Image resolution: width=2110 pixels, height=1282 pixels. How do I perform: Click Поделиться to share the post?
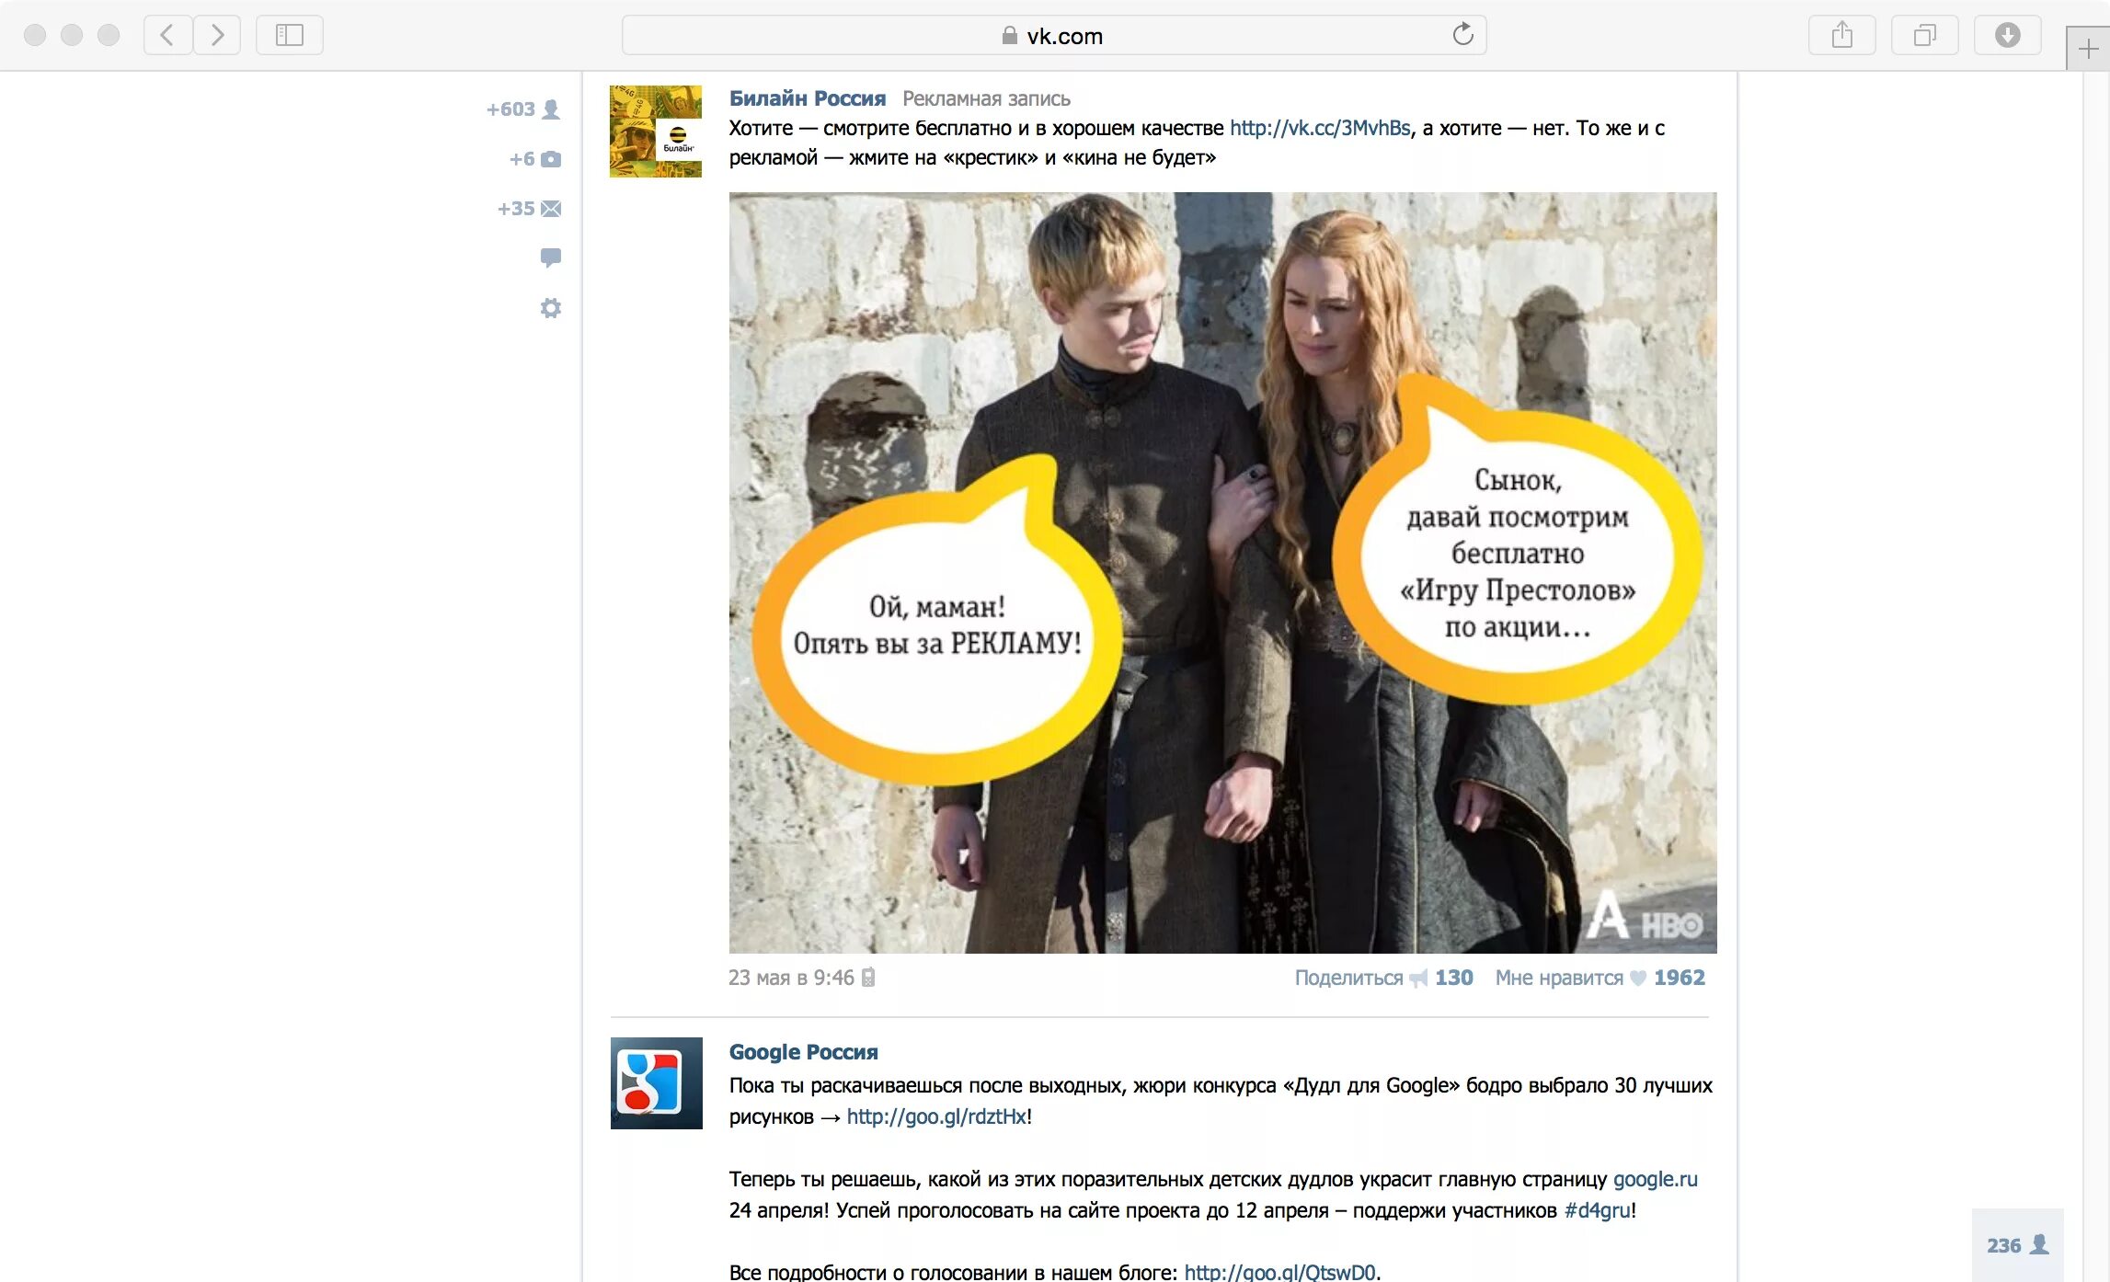[x=1348, y=978]
